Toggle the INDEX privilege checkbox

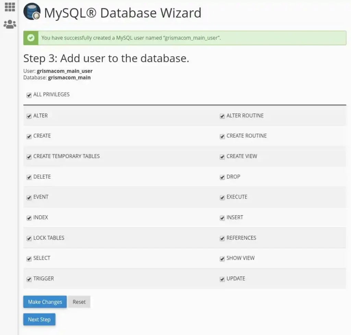[x=29, y=218]
